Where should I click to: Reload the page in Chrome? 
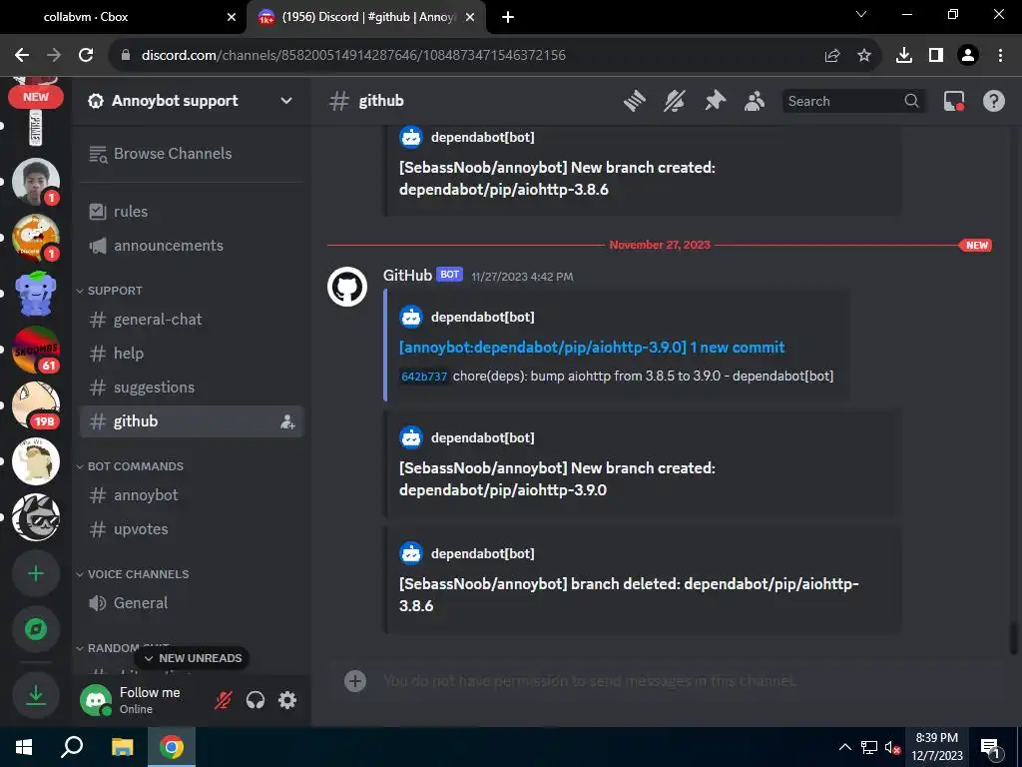click(x=86, y=56)
